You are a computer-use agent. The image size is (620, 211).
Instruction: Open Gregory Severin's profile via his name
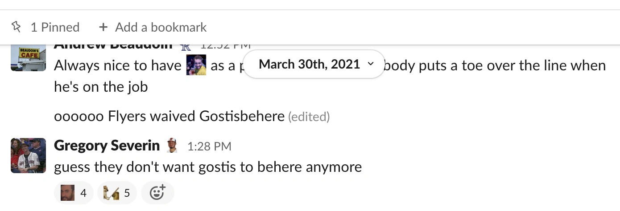[x=107, y=146]
